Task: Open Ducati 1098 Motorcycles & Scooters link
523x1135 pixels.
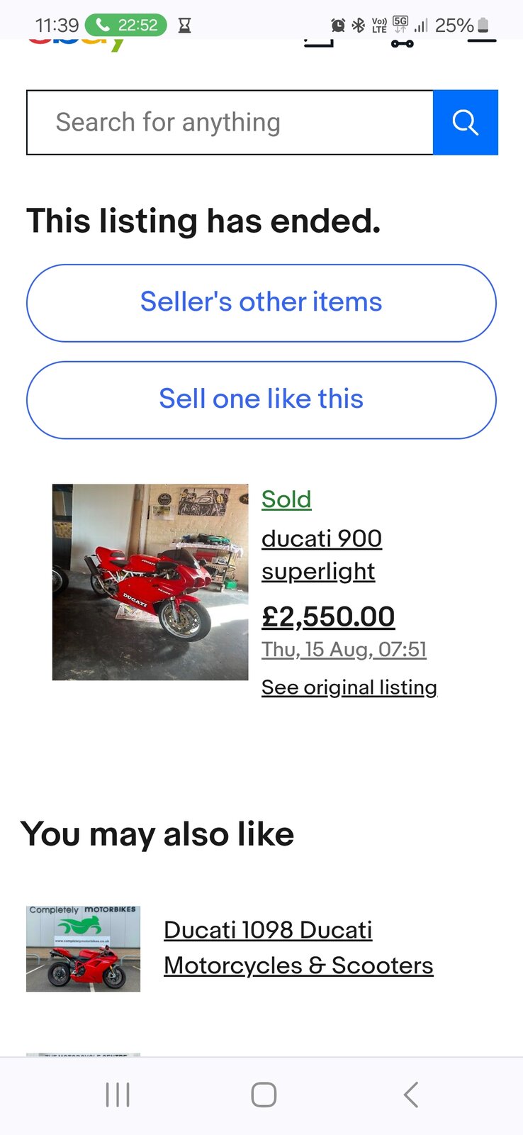Action: click(298, 948)
